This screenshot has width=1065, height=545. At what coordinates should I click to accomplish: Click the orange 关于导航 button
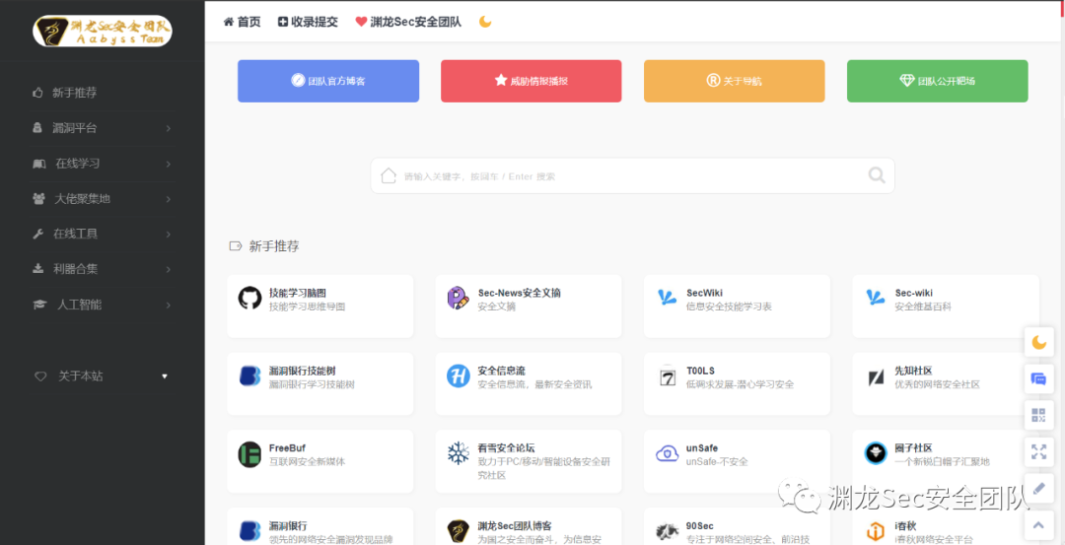point(735,81)
